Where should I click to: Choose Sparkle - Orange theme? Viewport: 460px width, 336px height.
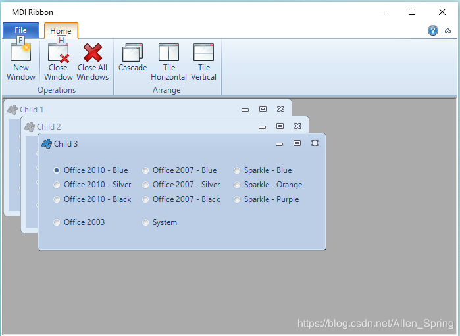268,185
